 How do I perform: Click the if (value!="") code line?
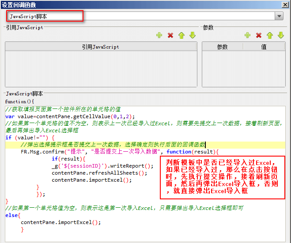click(30, 138)
